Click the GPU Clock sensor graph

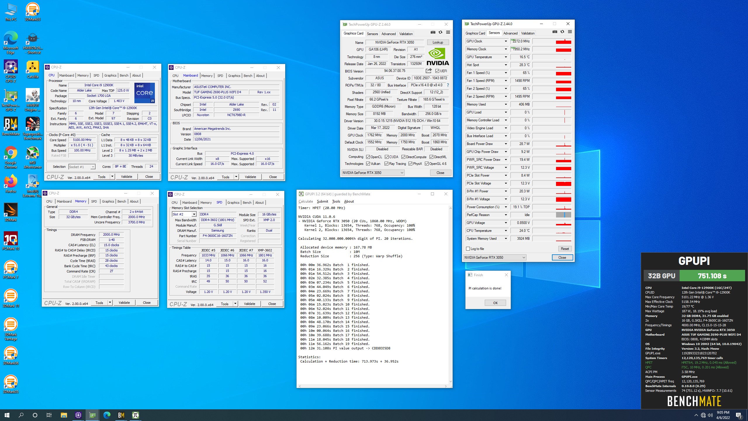552,41
